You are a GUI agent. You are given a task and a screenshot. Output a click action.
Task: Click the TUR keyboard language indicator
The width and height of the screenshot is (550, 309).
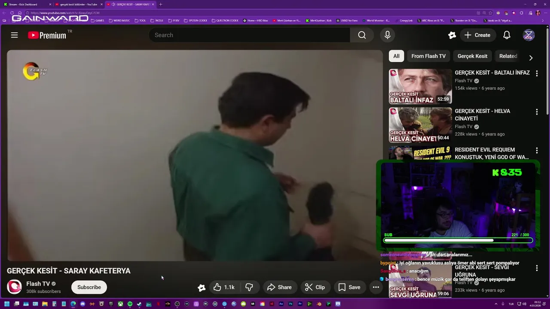(x=511, y=304)
